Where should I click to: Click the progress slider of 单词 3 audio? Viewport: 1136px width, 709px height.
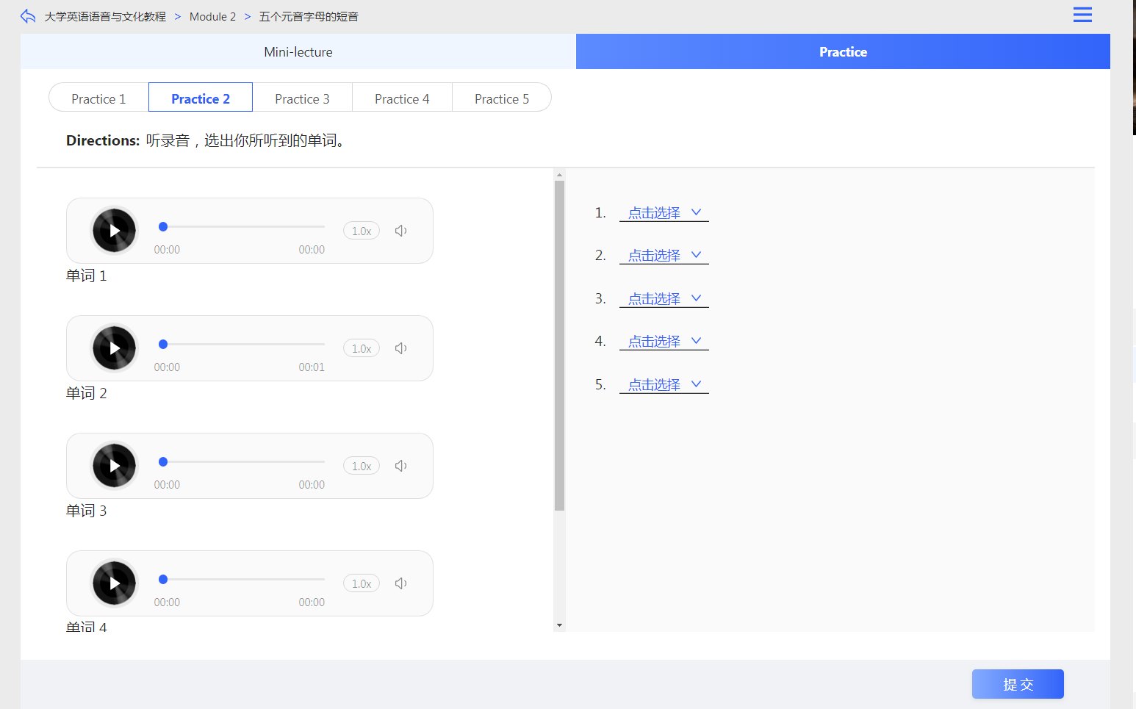pos(242,461)
